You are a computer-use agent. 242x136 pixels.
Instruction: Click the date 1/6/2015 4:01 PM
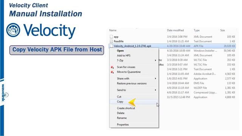point(177,79)
